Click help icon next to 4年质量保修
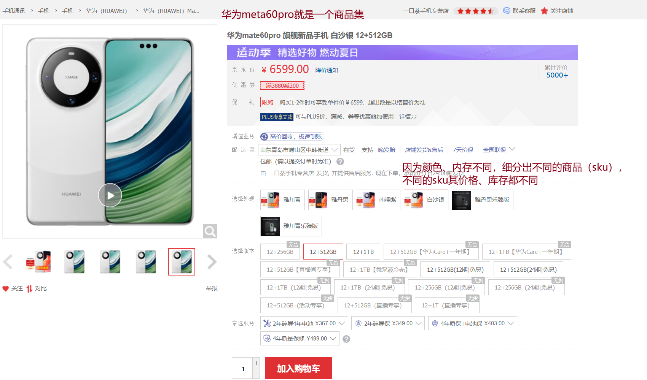This screenshot has width=647, height=380. pyautogui.click(x=346, y=339)
